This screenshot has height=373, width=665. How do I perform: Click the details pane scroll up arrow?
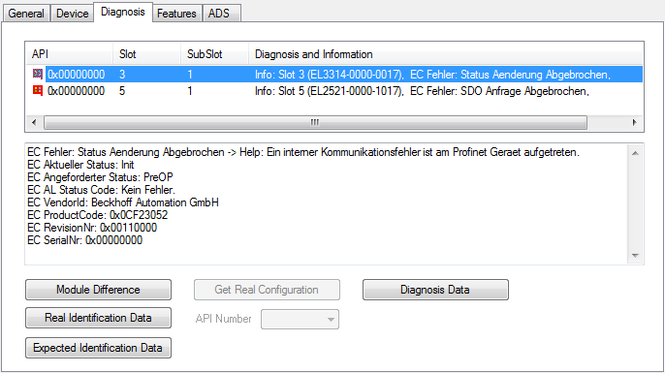pos(635,153)
